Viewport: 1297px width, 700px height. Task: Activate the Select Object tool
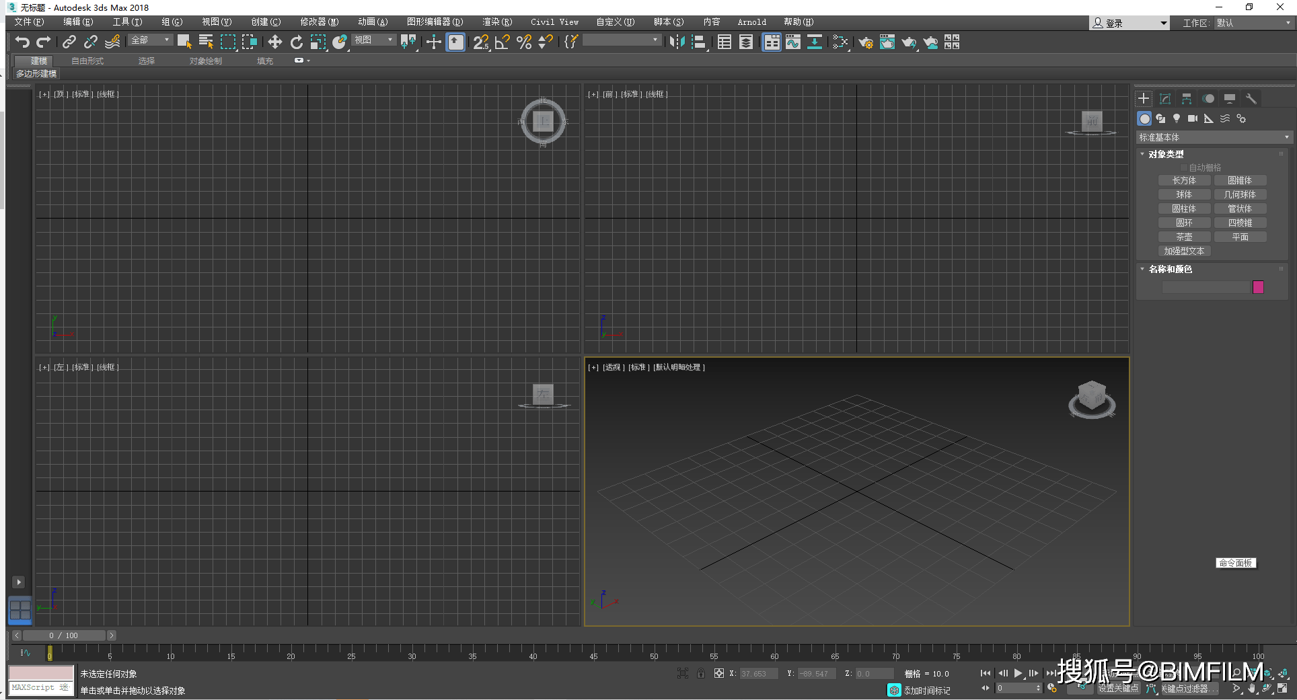[184, 42]
